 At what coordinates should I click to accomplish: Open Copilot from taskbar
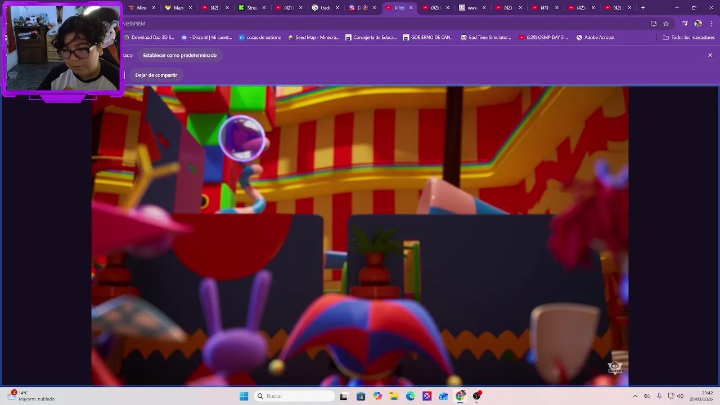click(x=377, y=396)
